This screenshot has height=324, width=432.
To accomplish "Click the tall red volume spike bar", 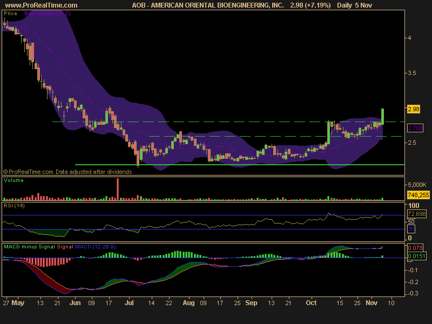I will click(x=118, y=189).
